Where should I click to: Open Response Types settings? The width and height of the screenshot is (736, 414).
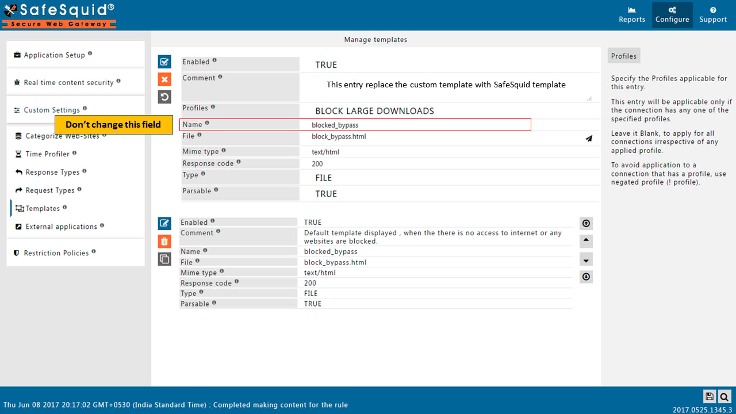pyautogui.click(x=52, y=172)
